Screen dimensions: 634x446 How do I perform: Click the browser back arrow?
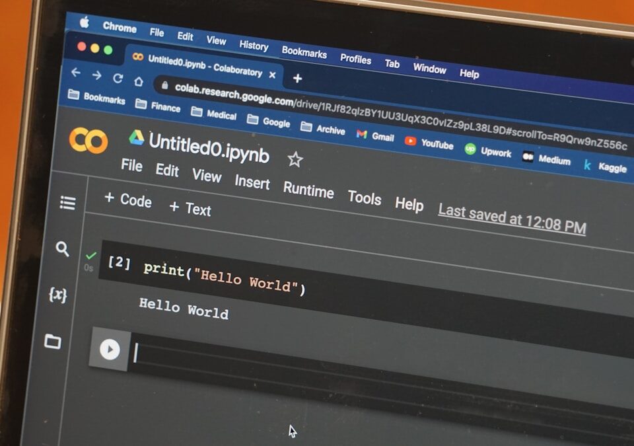point(76,72)
